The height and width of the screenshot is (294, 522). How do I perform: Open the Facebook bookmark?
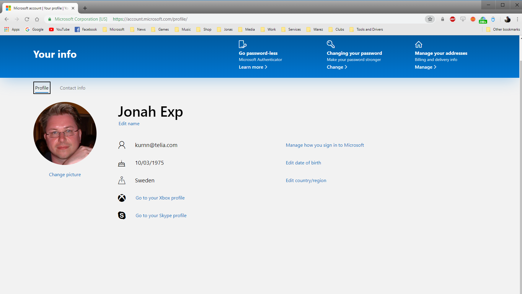86,29
